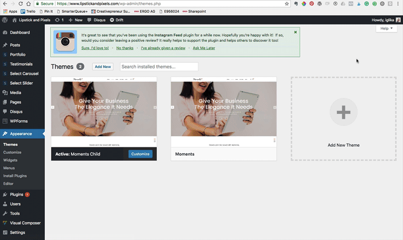The height and width of the screenshot is (240, 403).
Task: Select Appearance in the sidebar
Action: coord(22,133)
